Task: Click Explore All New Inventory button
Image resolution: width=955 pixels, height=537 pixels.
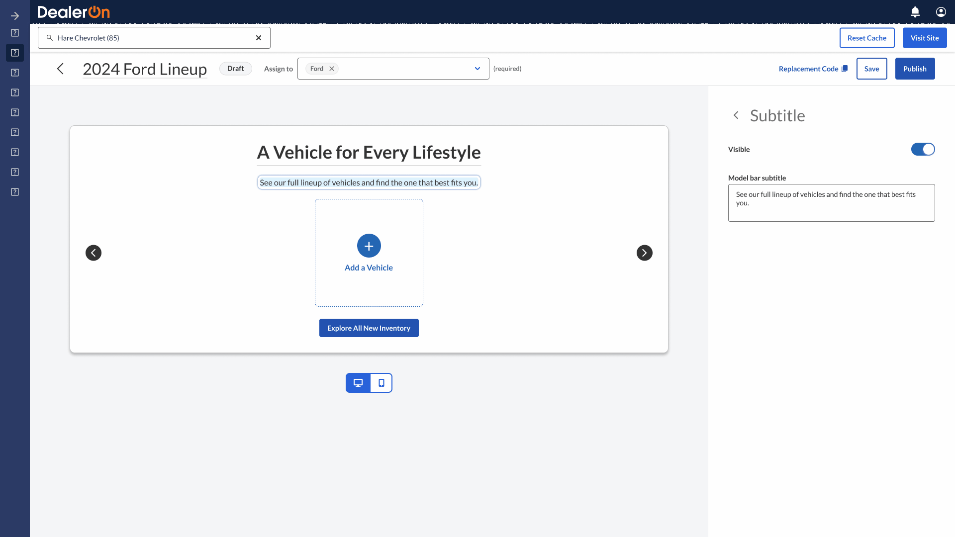Action: click(369, 328)
